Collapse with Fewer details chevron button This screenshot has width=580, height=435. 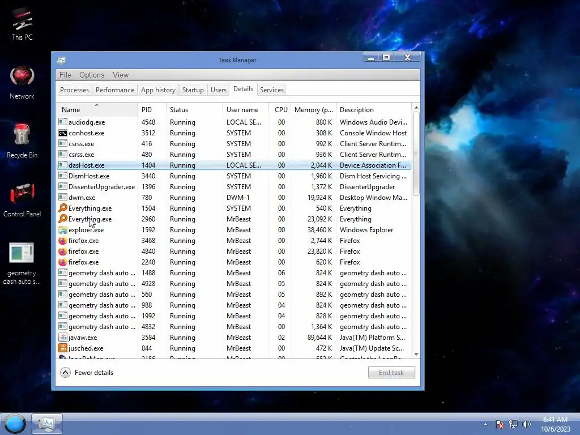click(x=66, y=373)
